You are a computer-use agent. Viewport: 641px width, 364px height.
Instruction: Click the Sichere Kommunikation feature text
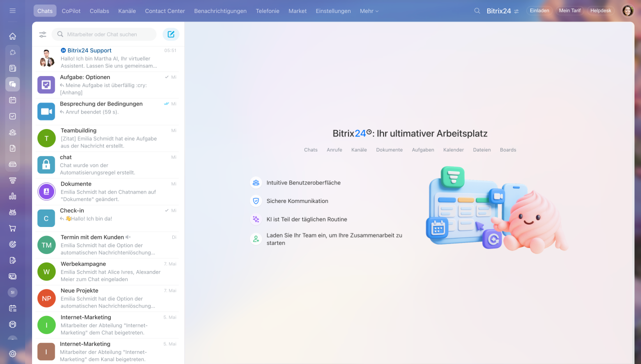click(297, 201)
